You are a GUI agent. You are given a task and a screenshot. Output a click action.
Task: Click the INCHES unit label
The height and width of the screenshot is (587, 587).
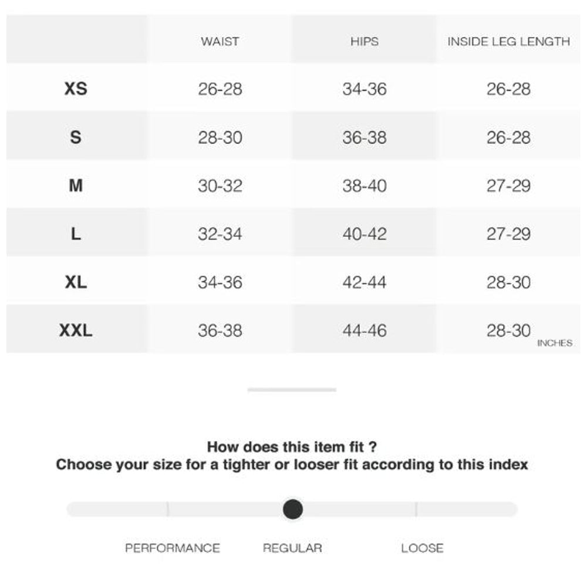(555, 343)
